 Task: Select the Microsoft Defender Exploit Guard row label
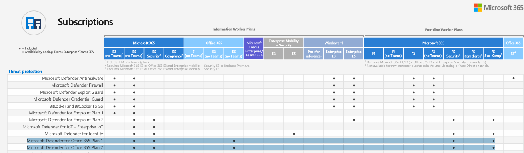[72, 92]
